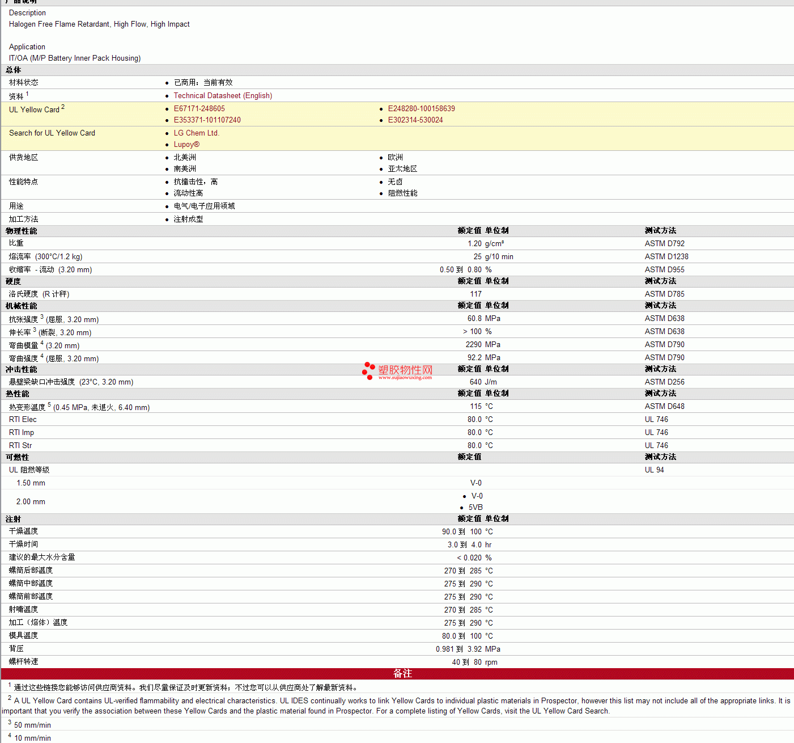Select the UL 94 test method cell

[654, 470]
